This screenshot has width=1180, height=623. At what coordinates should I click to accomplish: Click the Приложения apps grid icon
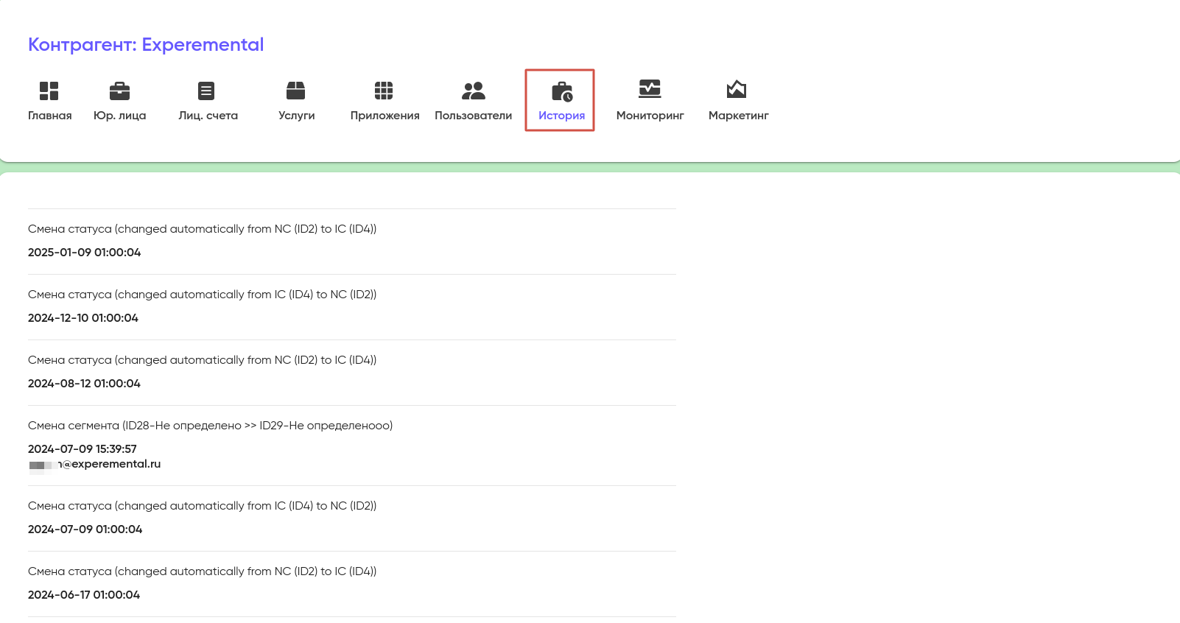tap(384, 91)
